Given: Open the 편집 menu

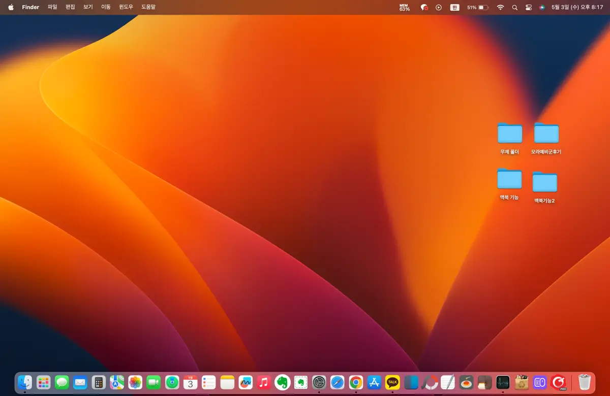Looking at the screenshot, I should [x=70, y=7].
